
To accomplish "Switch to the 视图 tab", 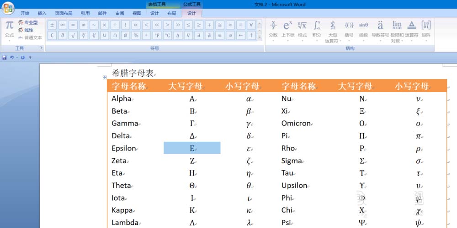I will coord(137,13).
